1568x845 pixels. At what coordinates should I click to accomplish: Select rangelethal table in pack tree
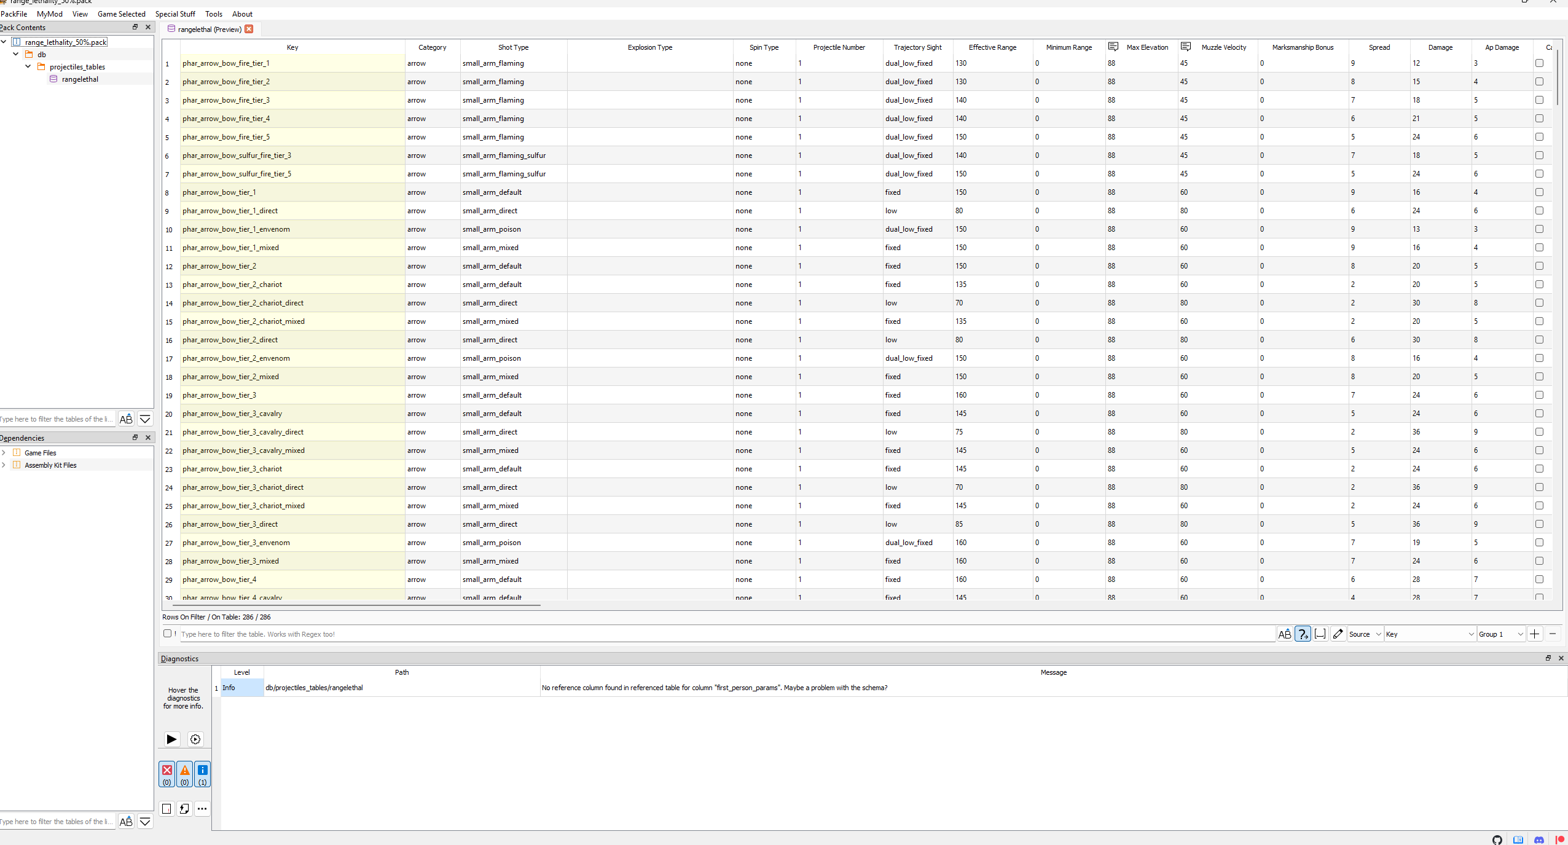[80, 79]
